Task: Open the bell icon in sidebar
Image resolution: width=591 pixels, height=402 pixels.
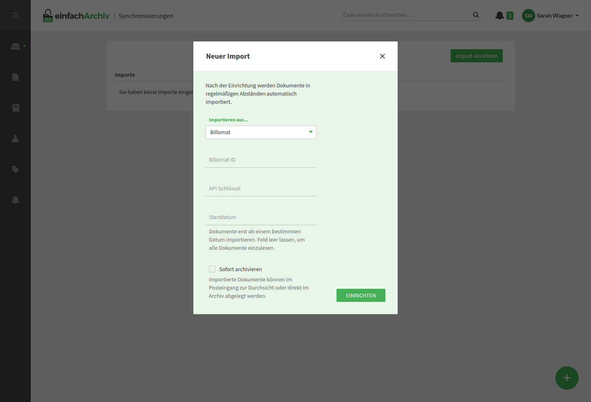Action: 15,200
